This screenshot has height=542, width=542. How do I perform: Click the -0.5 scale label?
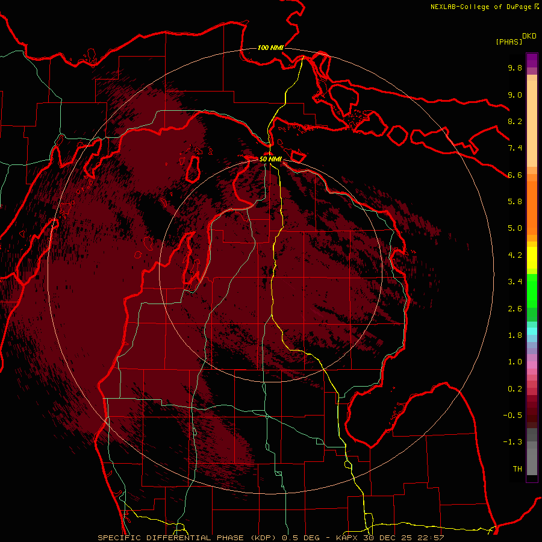(512, 416)
